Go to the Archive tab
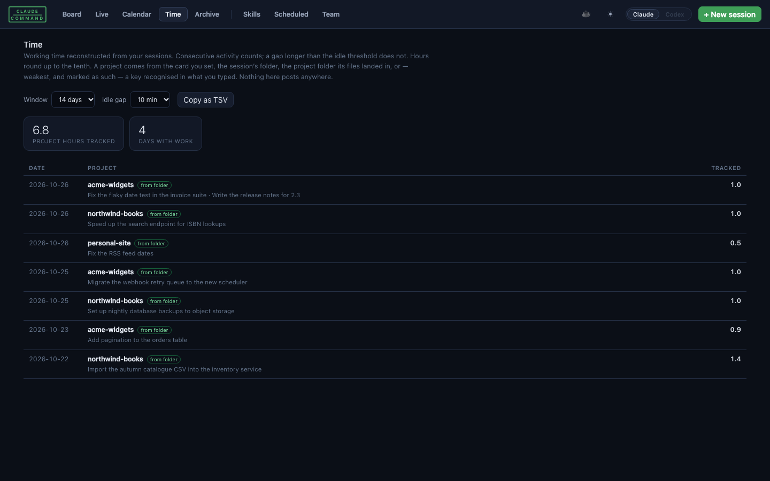Screen dimensions: 770x481 (207, 14)
